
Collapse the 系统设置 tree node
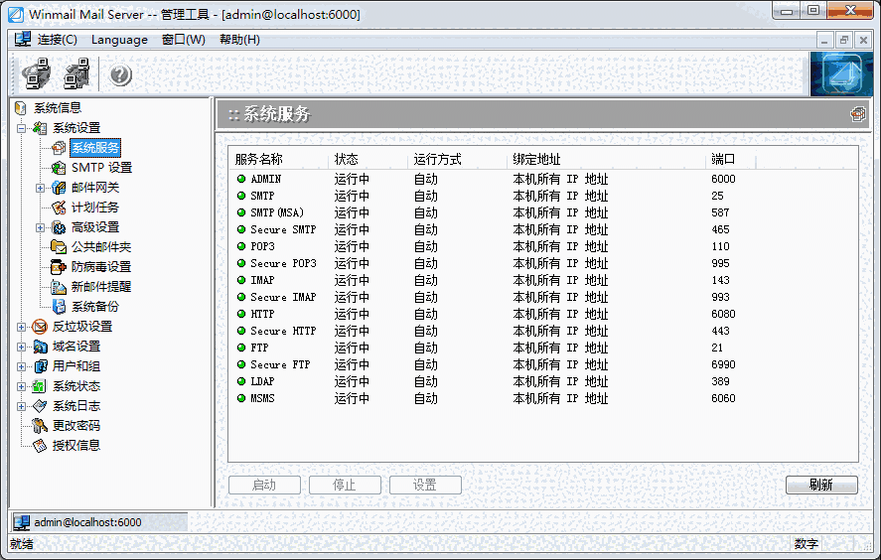(21, 128)
